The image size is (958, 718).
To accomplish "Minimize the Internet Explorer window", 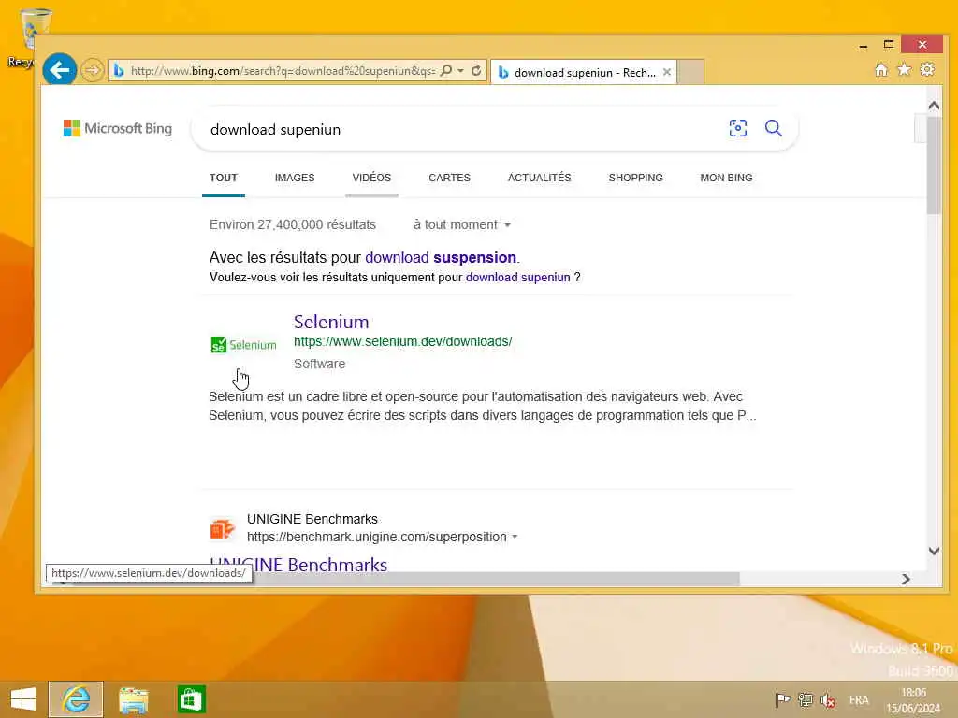I will pos(863,45).
